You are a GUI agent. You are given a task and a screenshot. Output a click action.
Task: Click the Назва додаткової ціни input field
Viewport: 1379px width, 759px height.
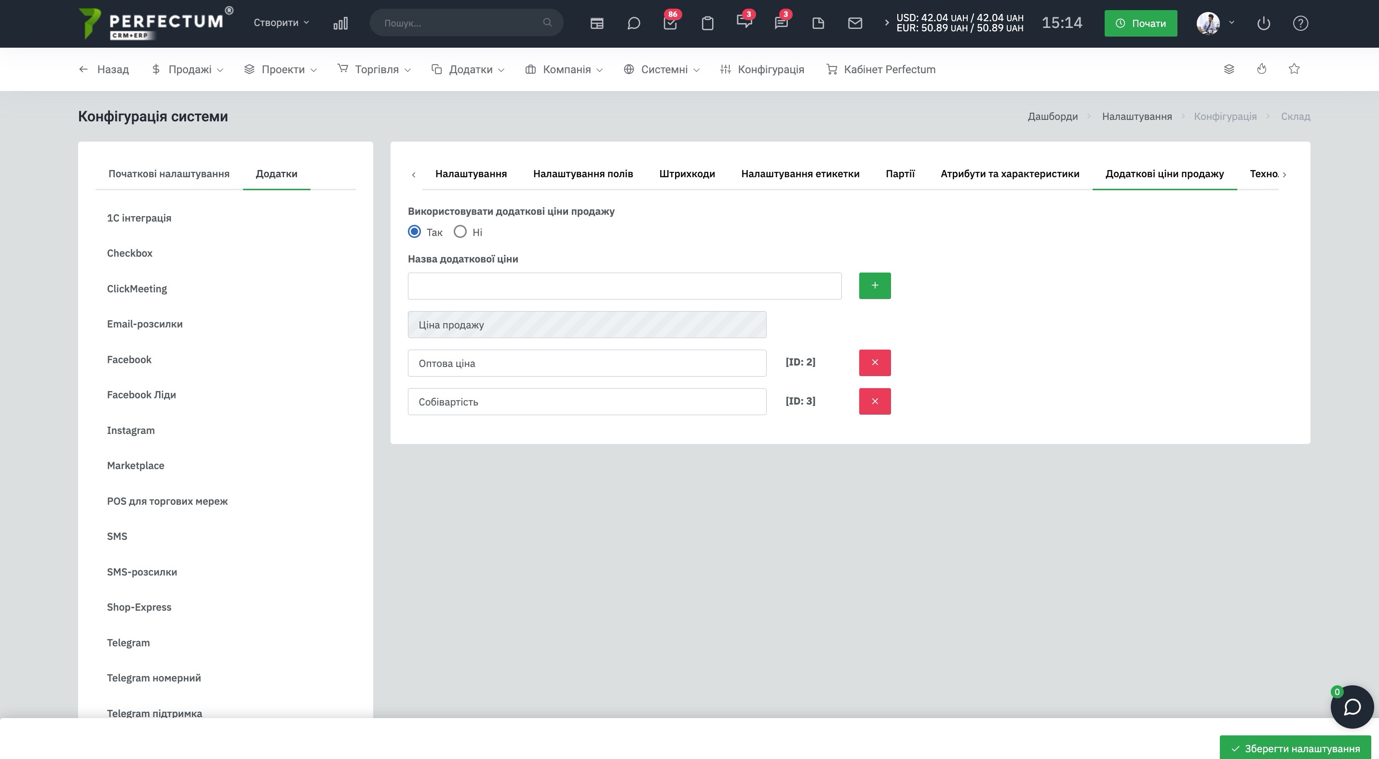[x=624, y=286]
